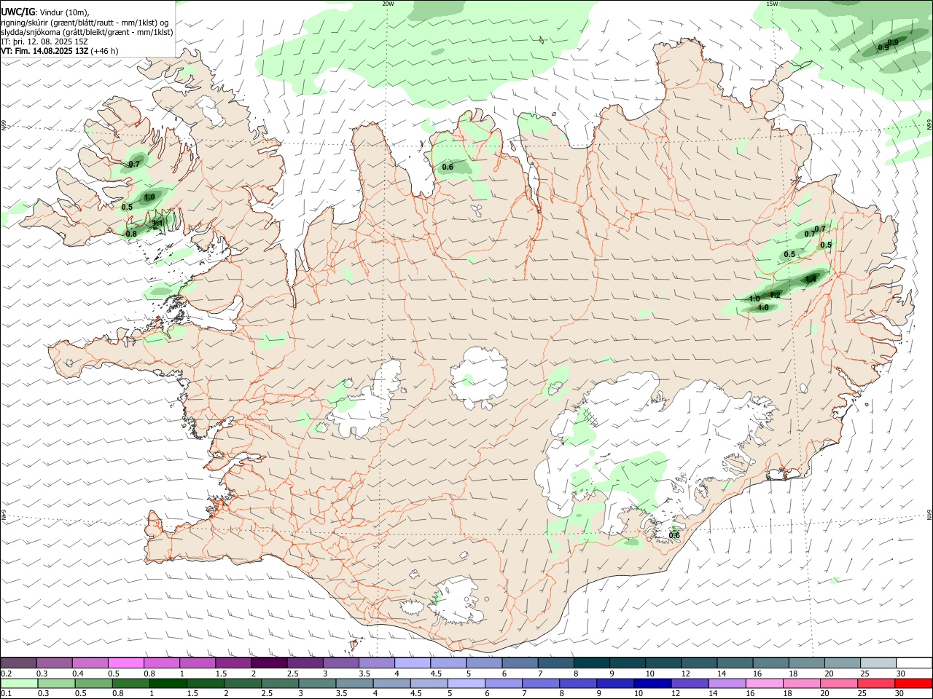Image resolution: width=933 pixels, height=699 pixels.
Task: Click the light lavender swatch between 4 and 4.5 in the top legend row
Action: point(412,663)
